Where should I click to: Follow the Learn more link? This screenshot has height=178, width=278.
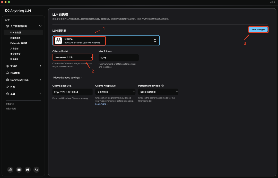101,104
